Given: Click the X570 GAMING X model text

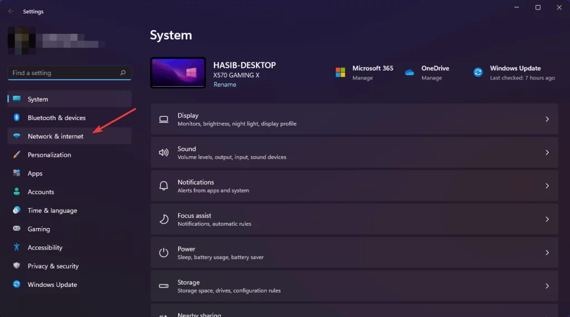Looking at the screenshot, I should [x=236, y=75].
